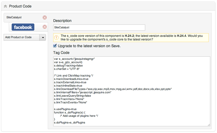
Task: Click the s.linkDownloadFileTypes line in code
Action: pyautogui.click(x=113, y=89)
